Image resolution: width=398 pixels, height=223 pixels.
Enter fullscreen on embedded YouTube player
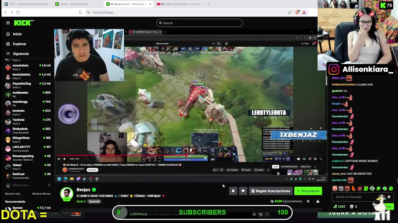click(x=321, y=159)
